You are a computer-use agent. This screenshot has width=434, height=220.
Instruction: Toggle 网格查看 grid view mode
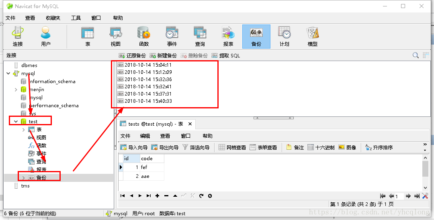[x=232, y=147]
